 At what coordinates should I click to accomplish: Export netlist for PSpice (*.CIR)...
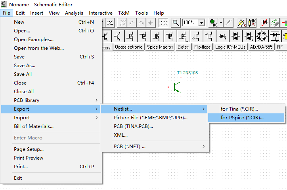[246, 118]
